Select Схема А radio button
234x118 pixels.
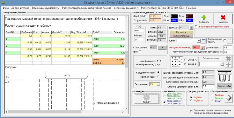tap(185, 60)
